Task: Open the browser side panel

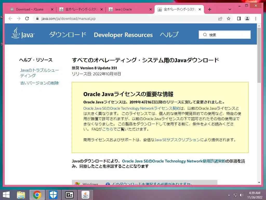Action: click(x=239, y=18)
